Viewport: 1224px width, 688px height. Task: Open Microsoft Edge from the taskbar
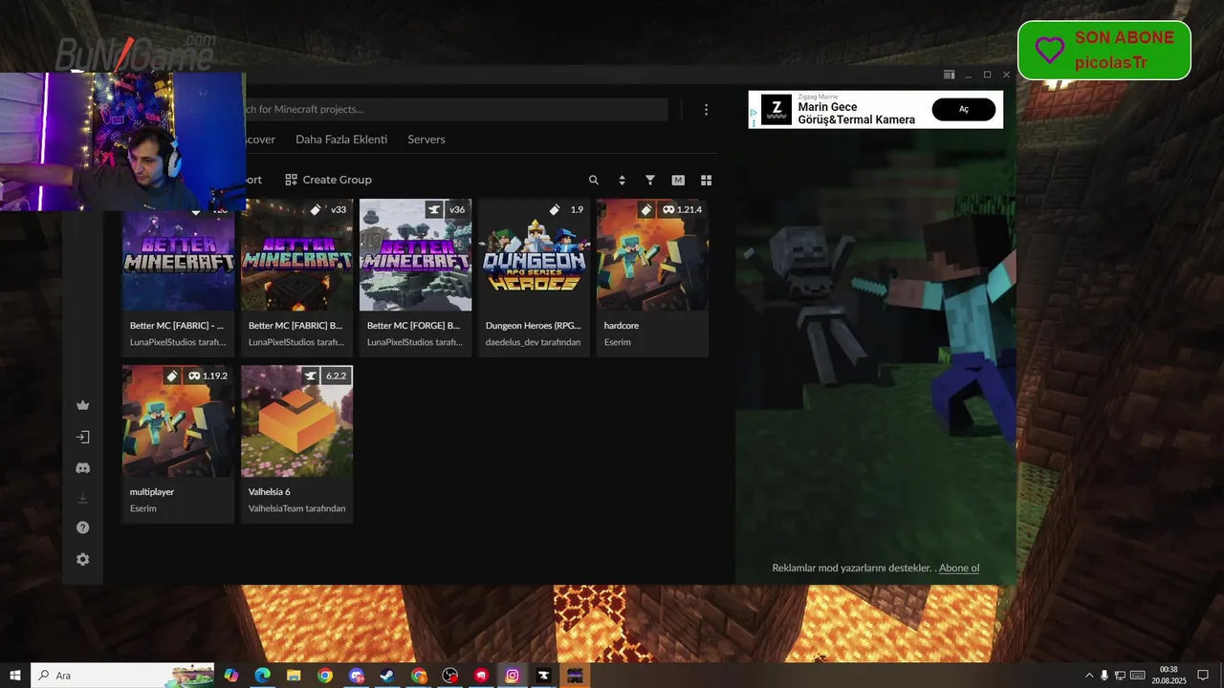click(x=263, y=676)
